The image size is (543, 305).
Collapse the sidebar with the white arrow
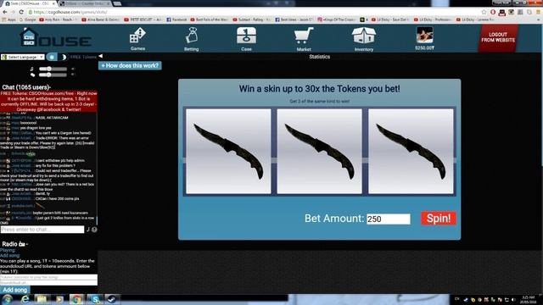coord(100,56)
